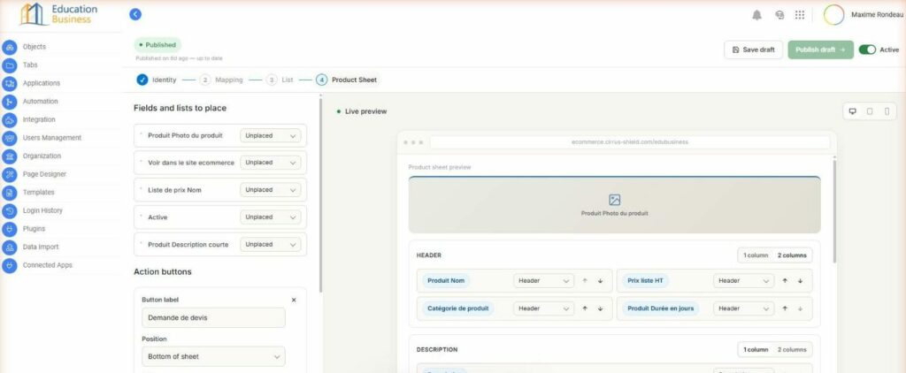Click the preview URL address bar
Viewport: 906px width, 373px height.
click(x=630, y=142)
